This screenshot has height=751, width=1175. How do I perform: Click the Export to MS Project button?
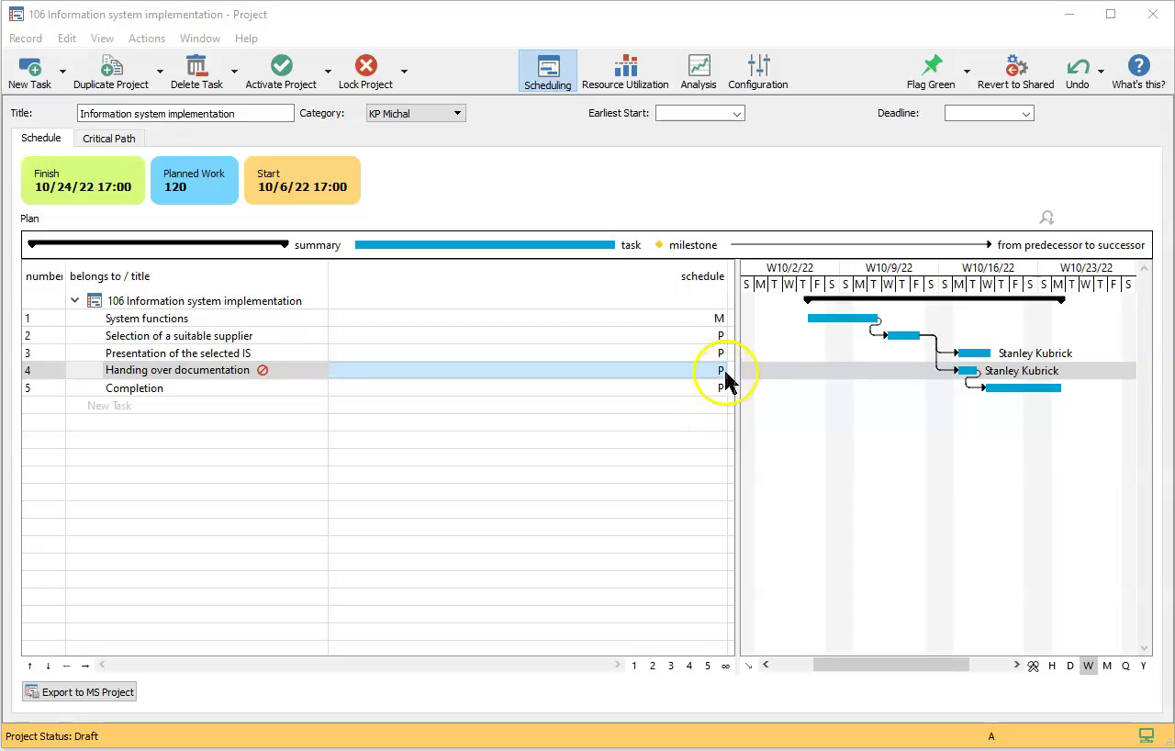(80, 692)
